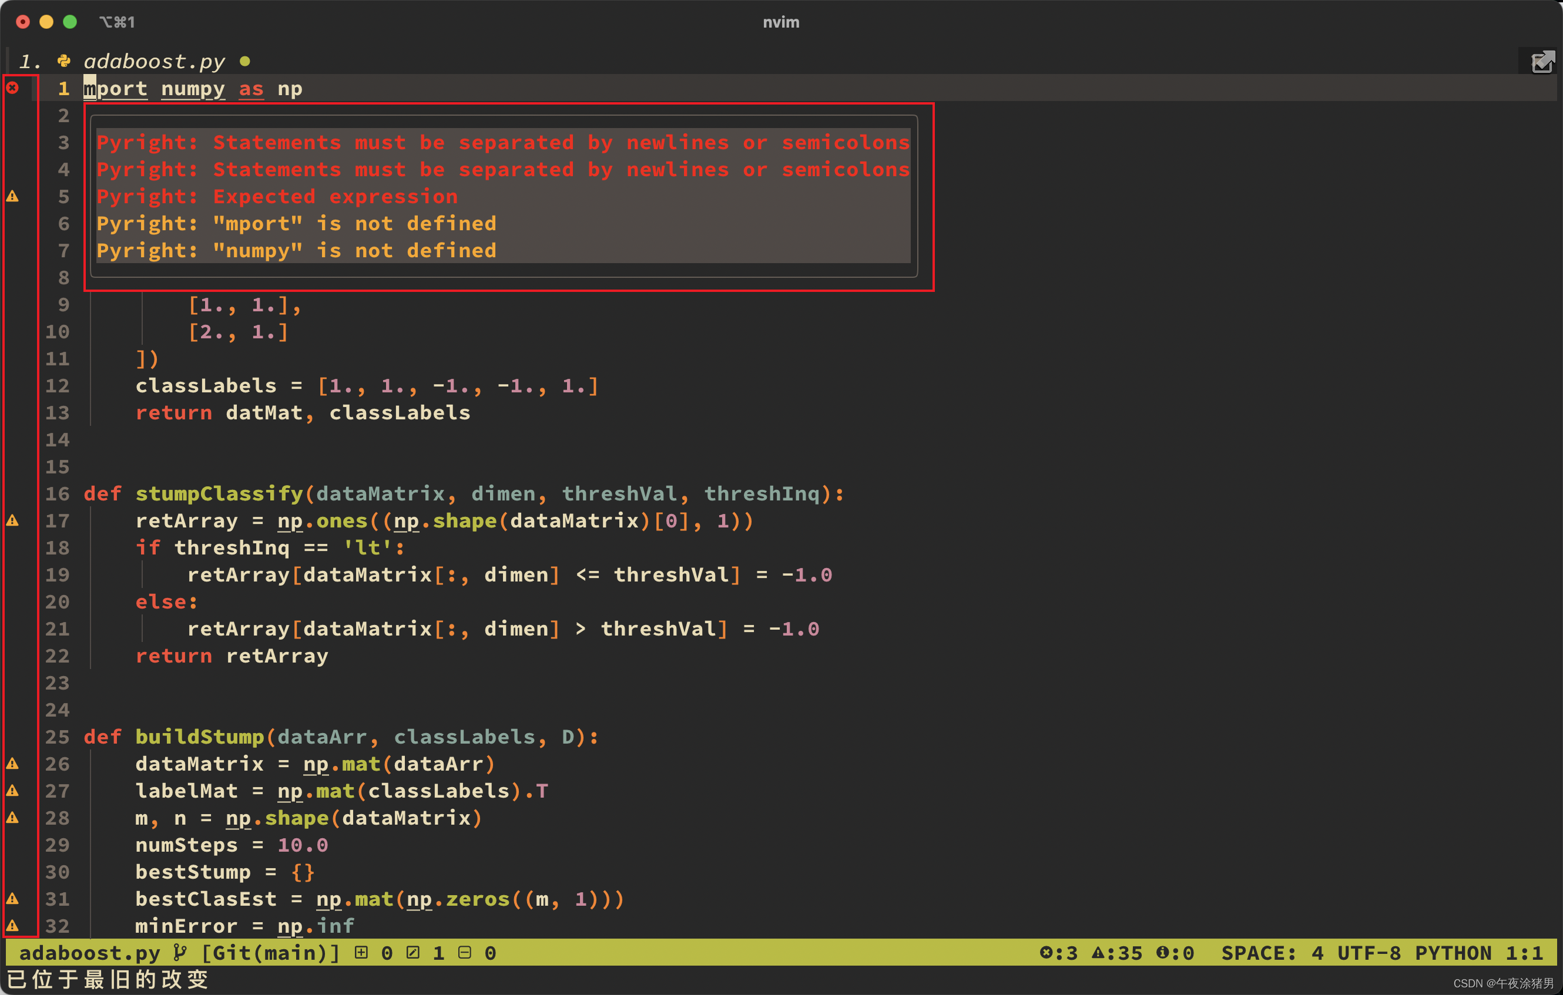This screenshot has width=1563, height=995.
Task: Click the Python file icon in tabline
Action: pyautogui.click(x=63, y=61)
